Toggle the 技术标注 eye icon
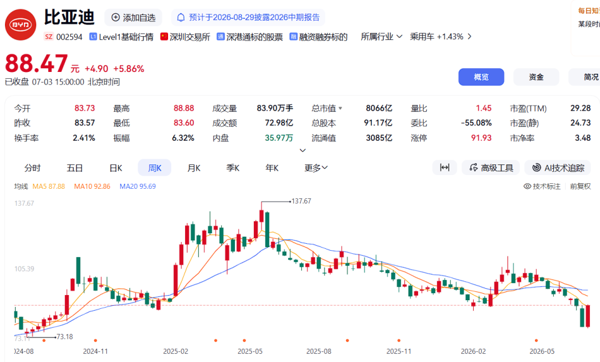The height and width of the screenshot is (362, 600). coord(527,186)
